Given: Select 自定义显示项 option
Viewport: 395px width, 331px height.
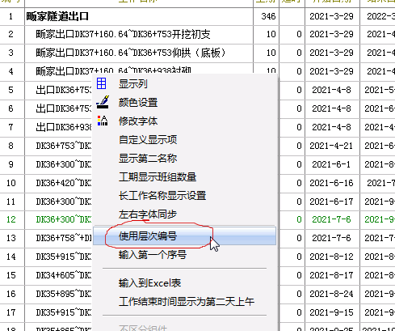Looking at the screenshot, I should click(x=185, y=139).
